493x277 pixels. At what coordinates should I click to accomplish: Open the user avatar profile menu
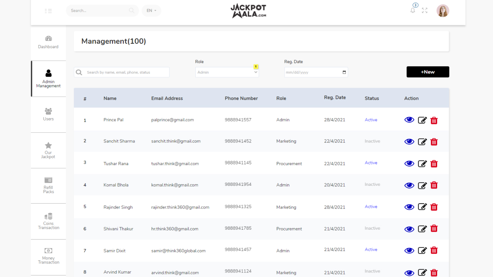[x=443, y=11]
